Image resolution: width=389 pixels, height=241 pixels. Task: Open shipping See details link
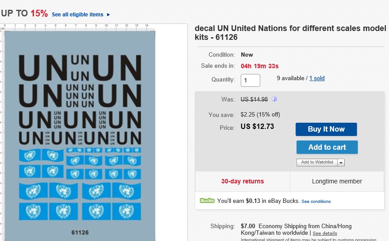[325, 233]
